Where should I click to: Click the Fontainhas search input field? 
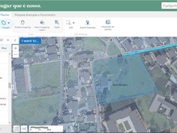[x=169, y=6]
